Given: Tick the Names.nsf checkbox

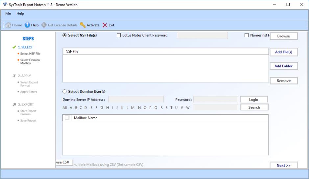Looking at the screenshot, I should (247, 35).
